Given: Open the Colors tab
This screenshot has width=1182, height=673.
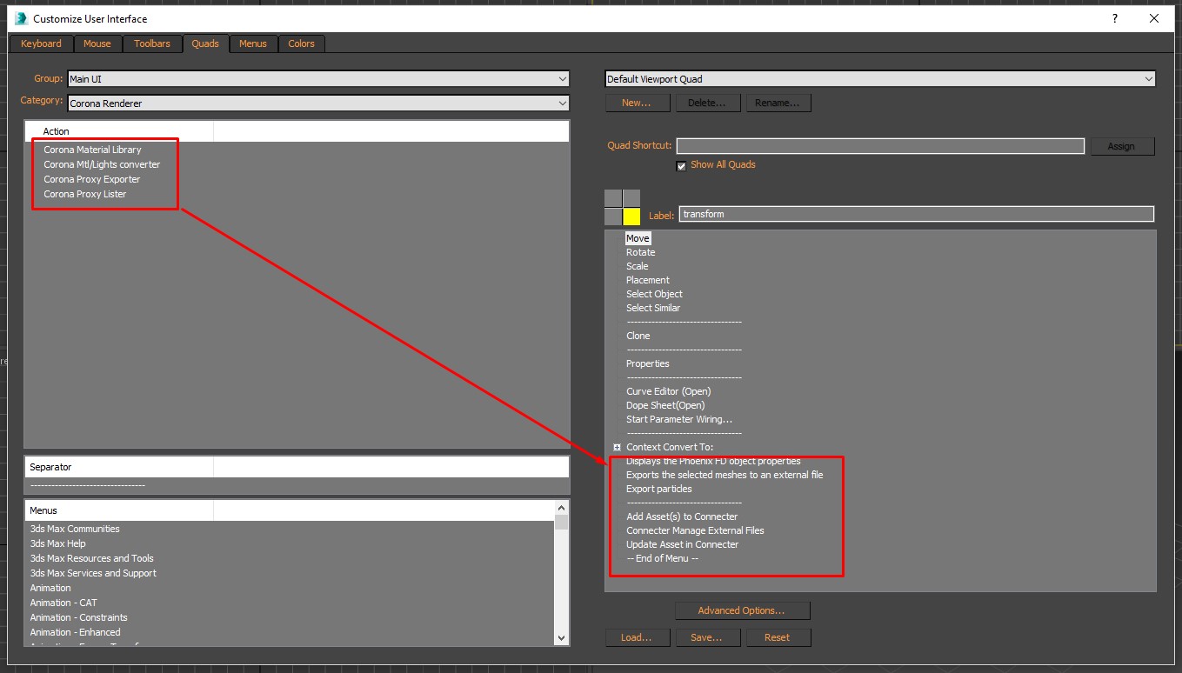Looking at the screenshot, I should 301,43.
